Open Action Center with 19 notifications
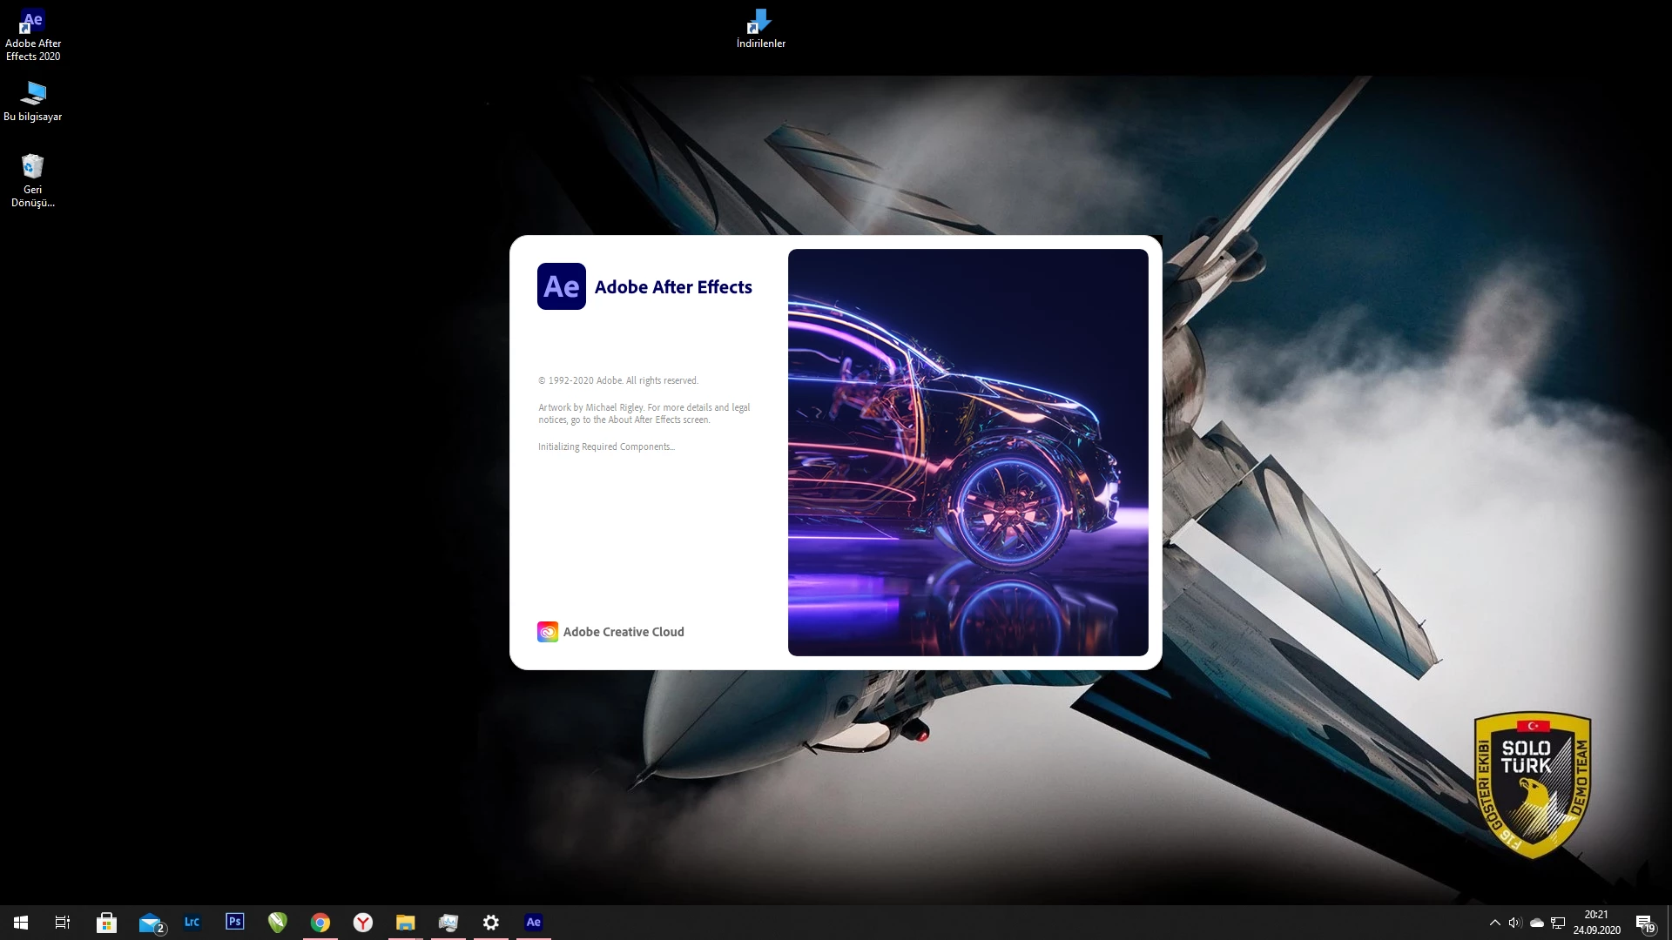 point(1644,923)
